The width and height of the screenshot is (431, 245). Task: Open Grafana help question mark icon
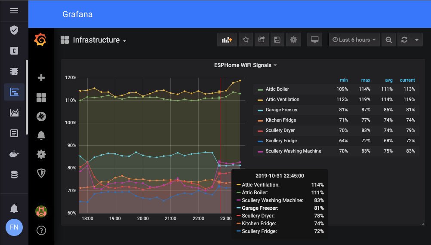click(x=41, y=230)
